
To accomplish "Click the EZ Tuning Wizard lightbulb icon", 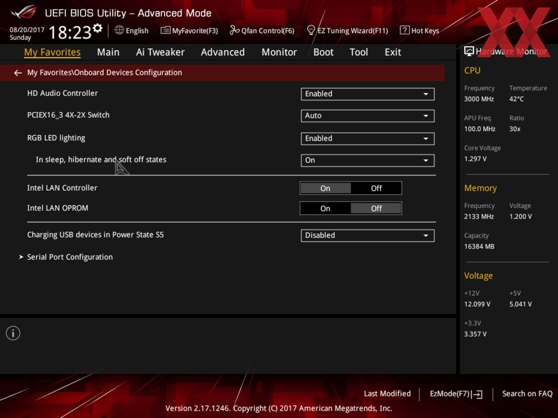I will [311, 30].
